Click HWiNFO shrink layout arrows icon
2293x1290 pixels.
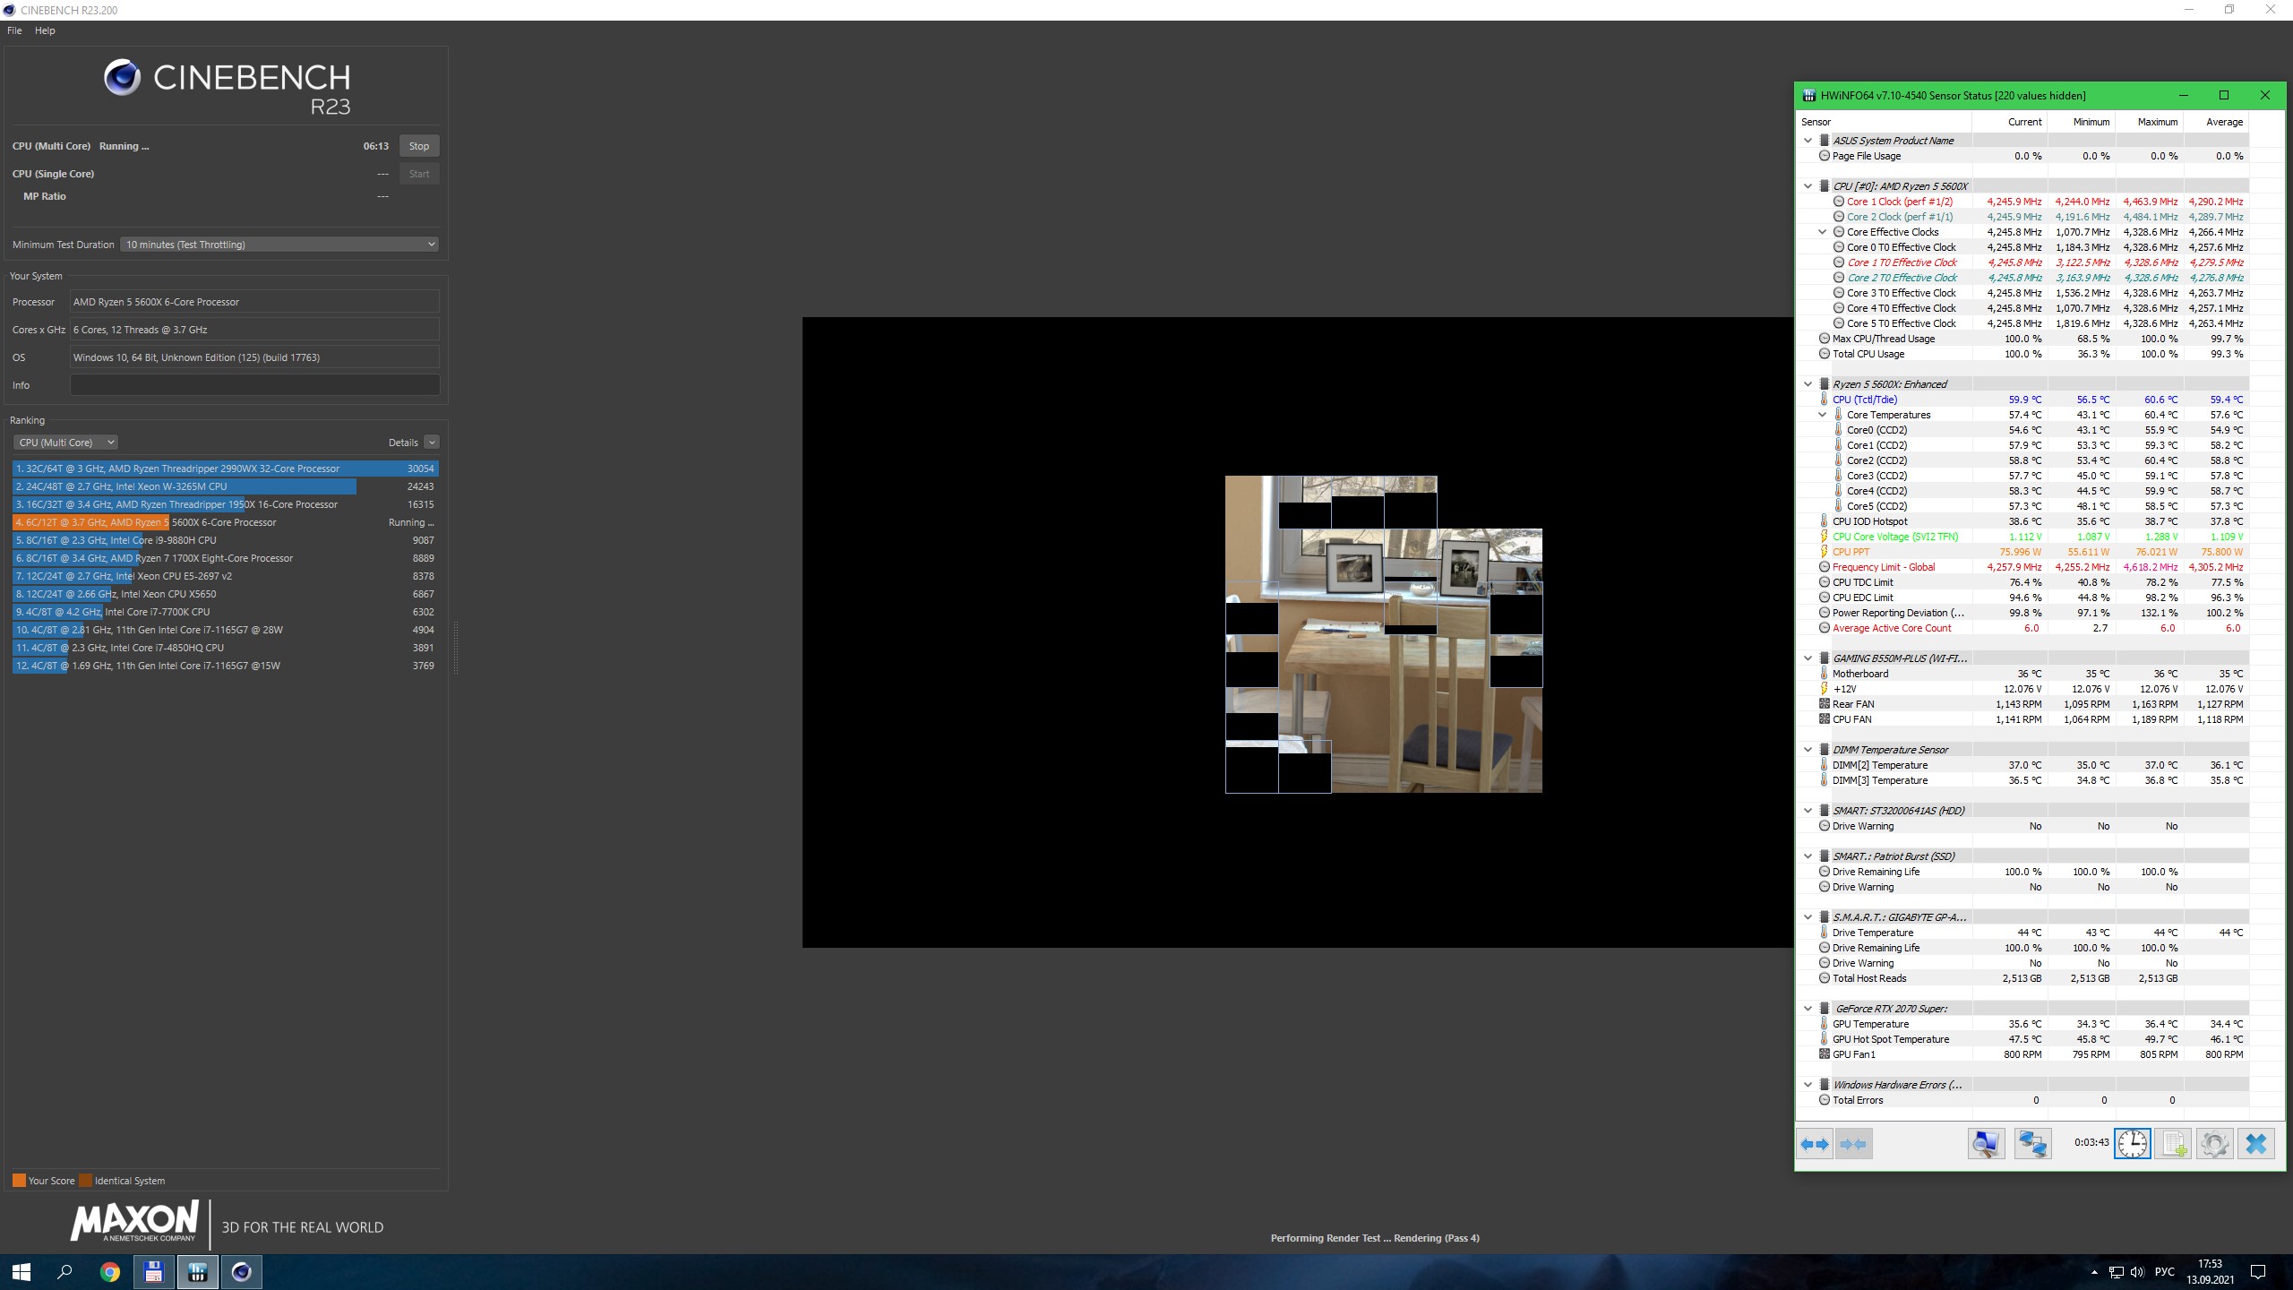pyautogui.click(x=1853, y=1144)
